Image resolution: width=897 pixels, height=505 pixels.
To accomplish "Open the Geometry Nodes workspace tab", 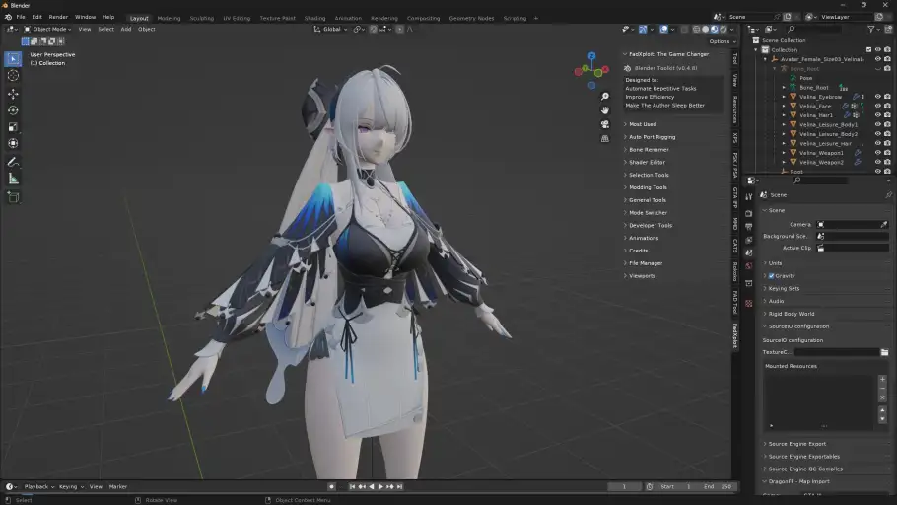I will coord(471,19).
